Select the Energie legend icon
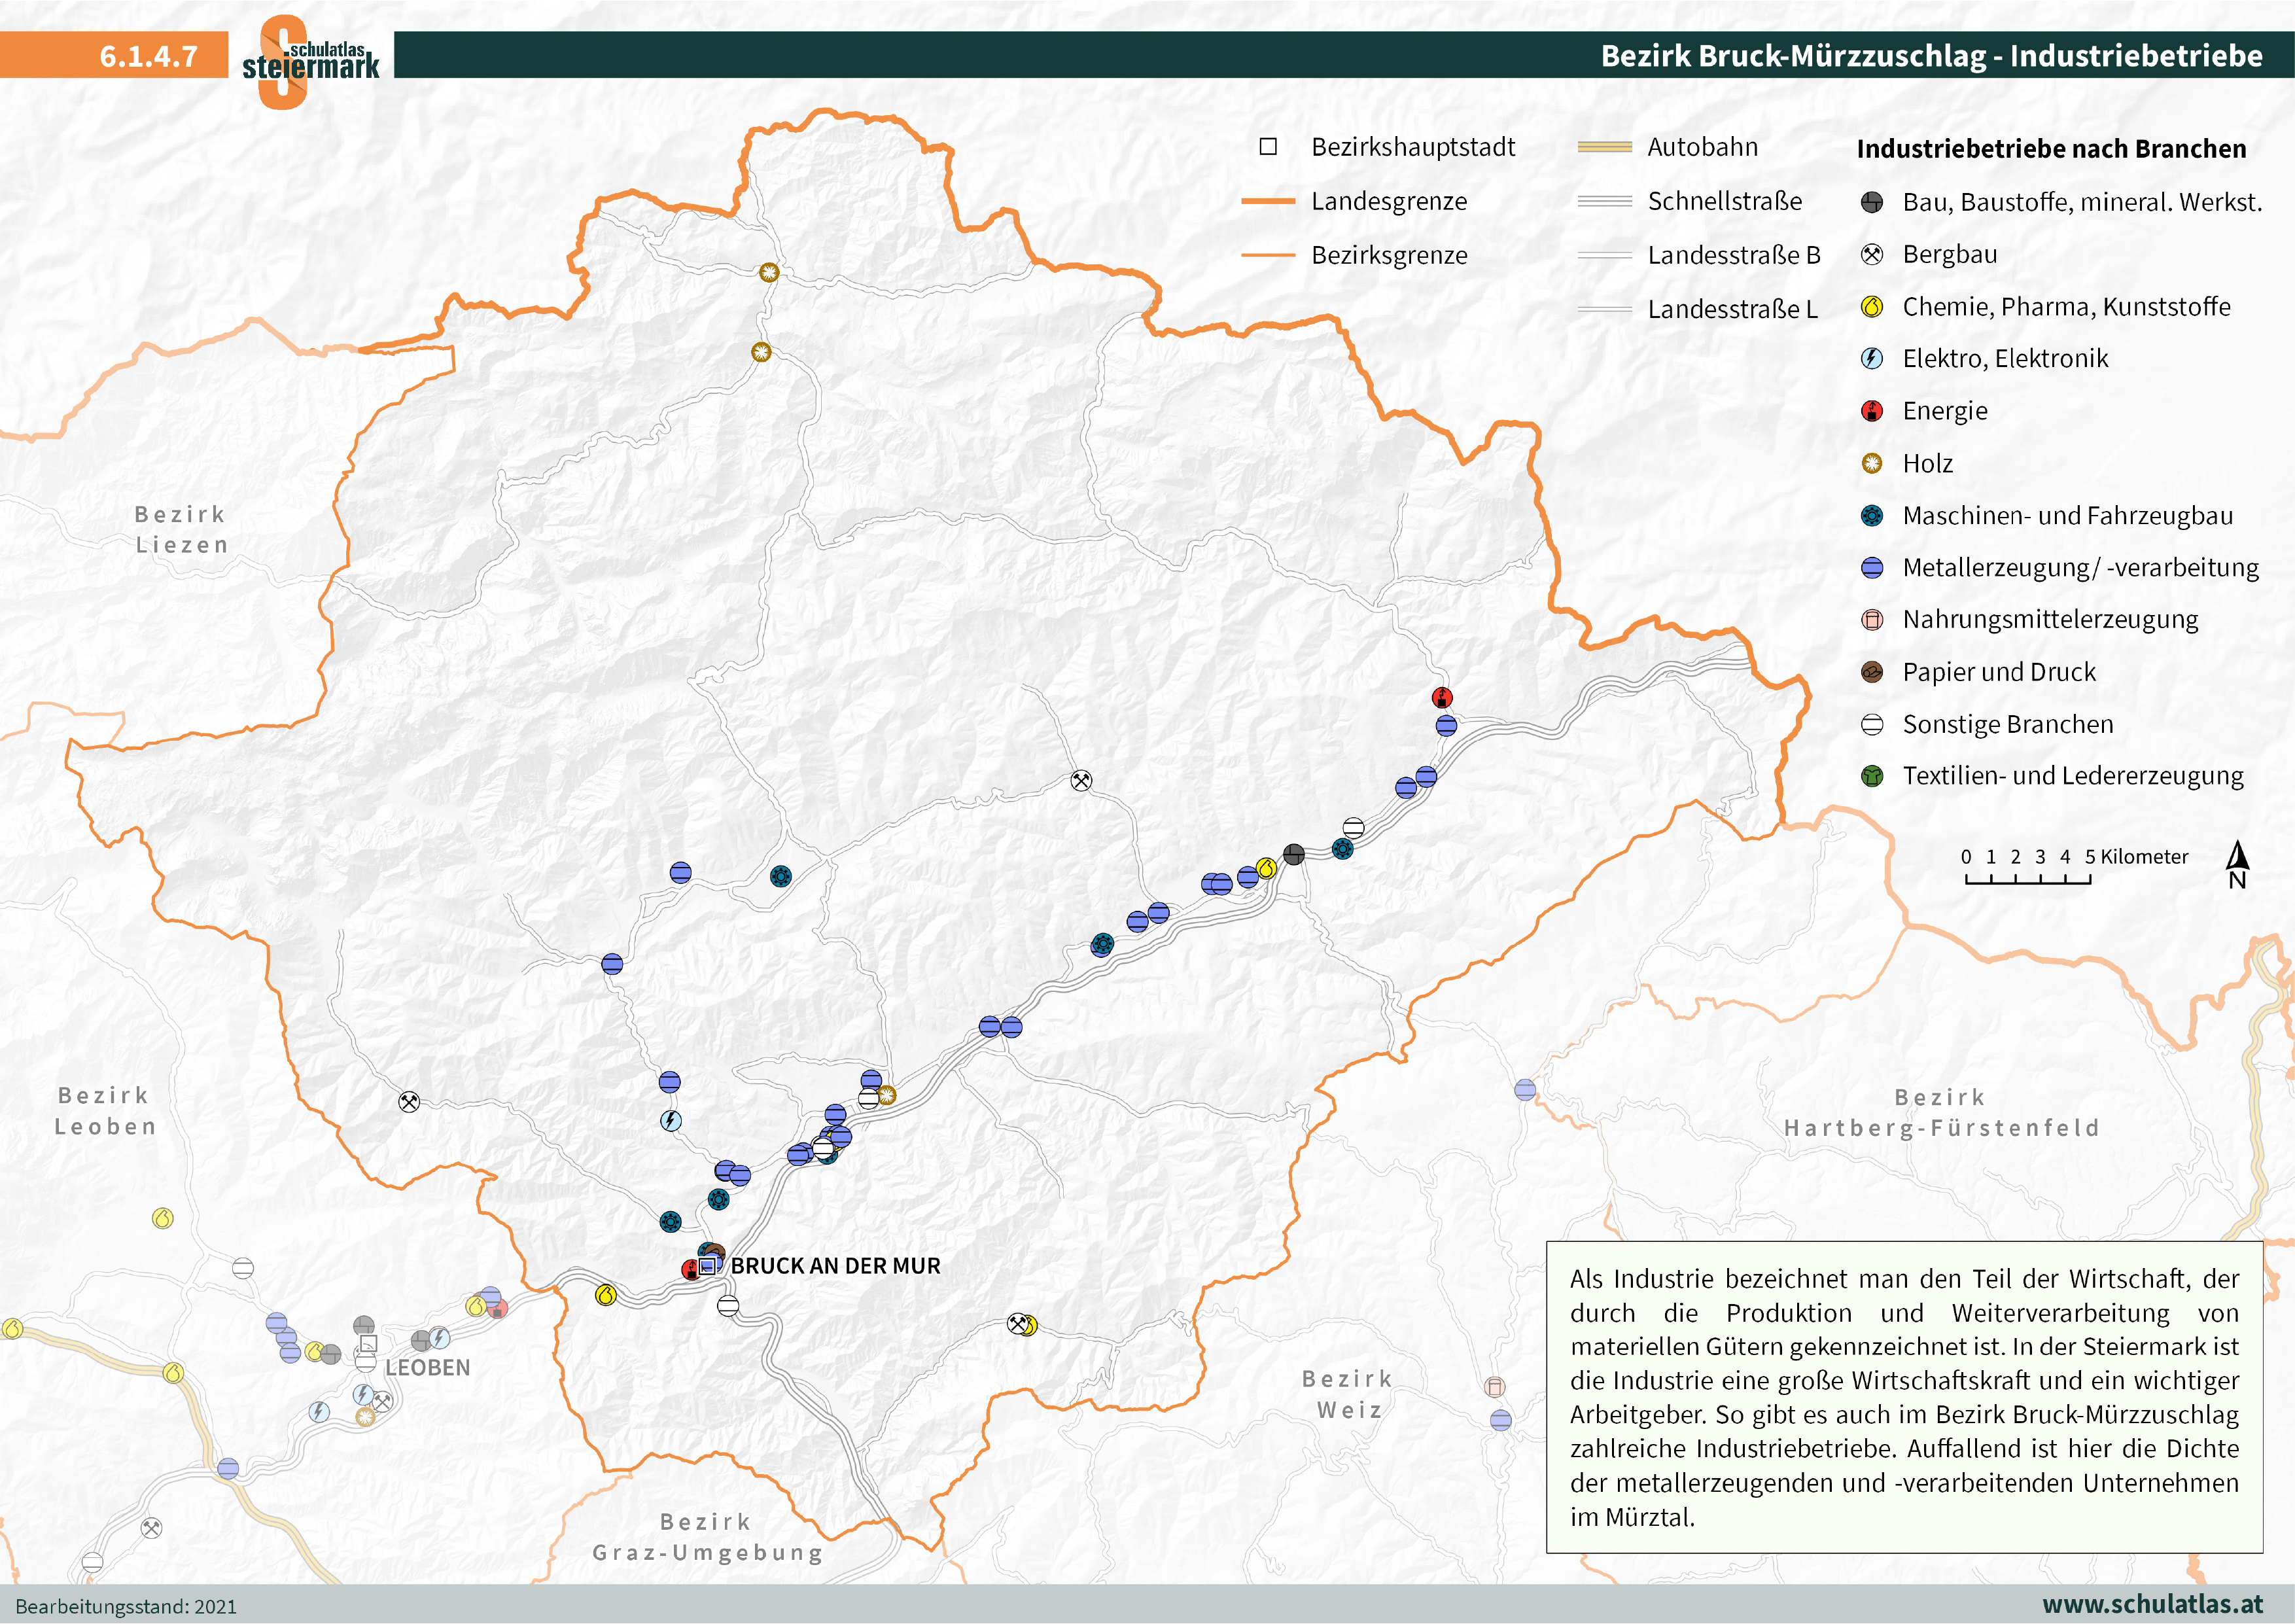Image resolution: width=2295 pixels, height=1624 pixels. pos(1872,410)
